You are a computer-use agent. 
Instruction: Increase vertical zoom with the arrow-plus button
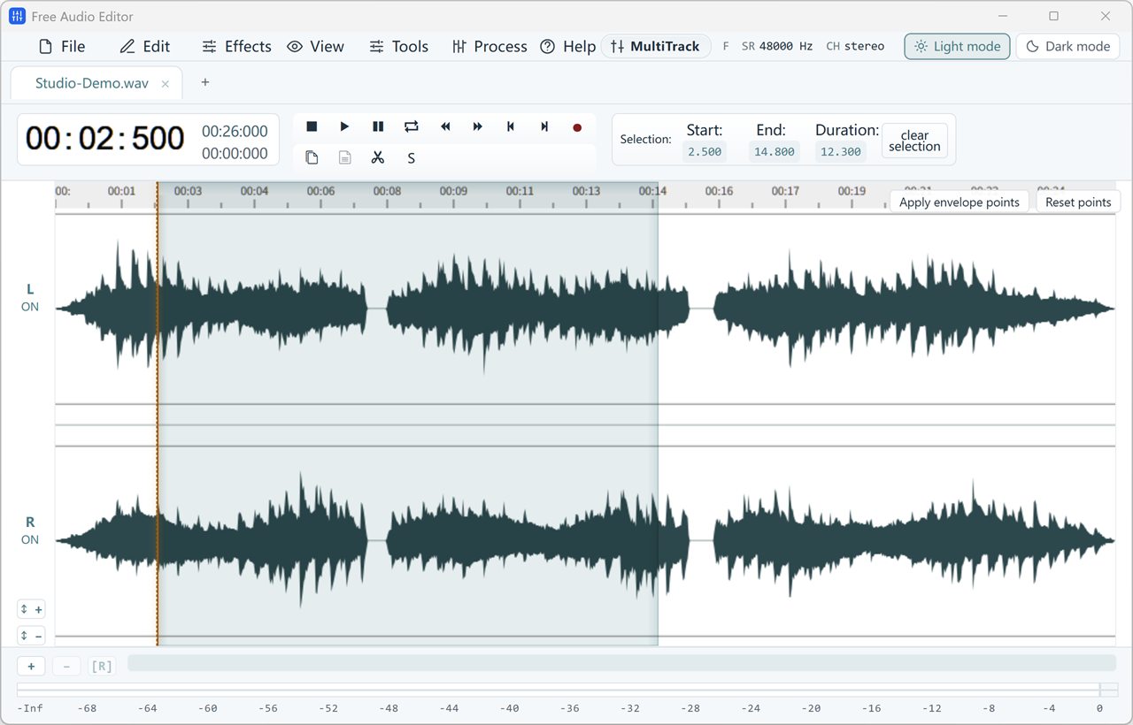click(x=31, y=610)
